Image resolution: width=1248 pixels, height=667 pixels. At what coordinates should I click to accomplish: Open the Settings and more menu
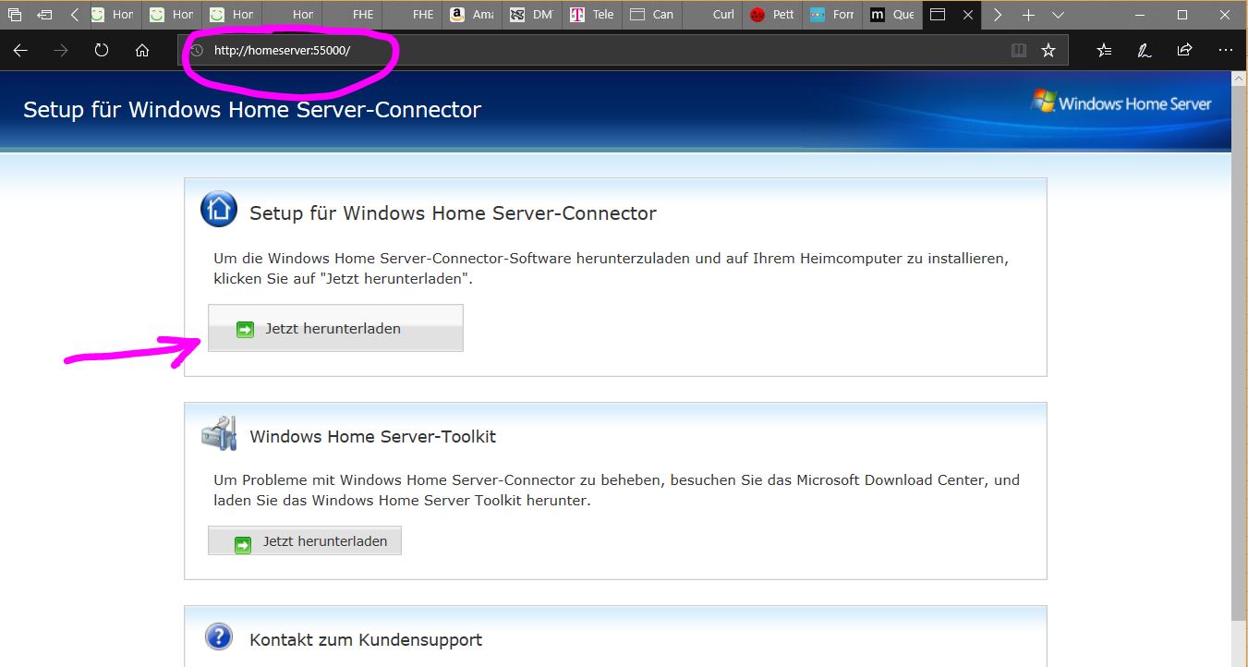1225,51
